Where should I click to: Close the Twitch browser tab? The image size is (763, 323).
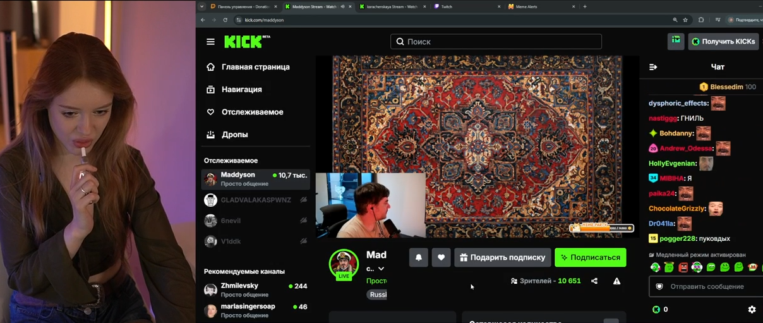coord(498,6)
